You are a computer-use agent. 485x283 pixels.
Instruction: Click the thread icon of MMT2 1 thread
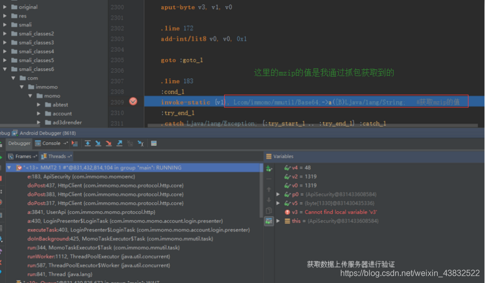pos(19,167)
